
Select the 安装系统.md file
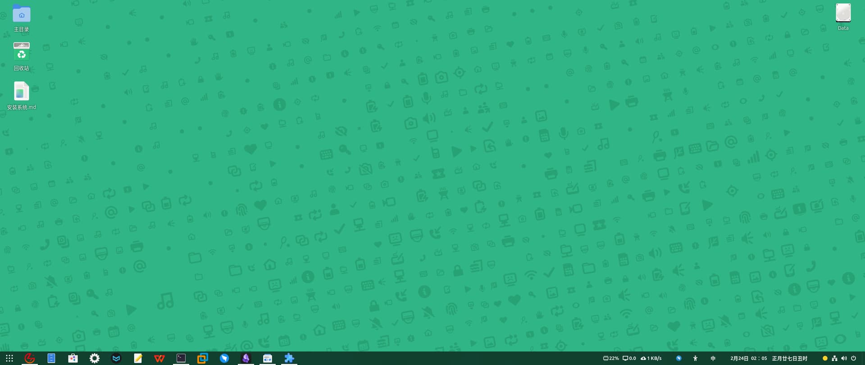(21, 96)
